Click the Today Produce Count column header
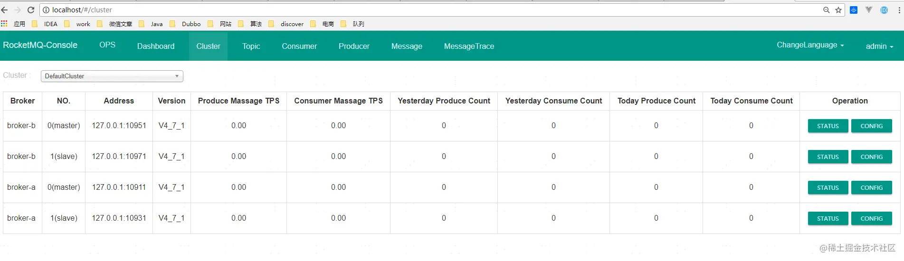 (x=657, y=101)
